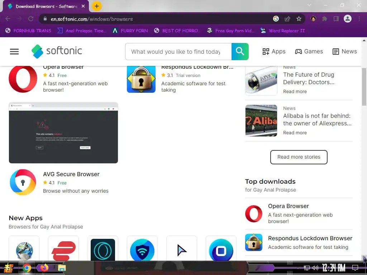Click the Respondus Lockdown padlock icon in main list
The width and height of the screenshot is (367, 275).
pos(141,79)
